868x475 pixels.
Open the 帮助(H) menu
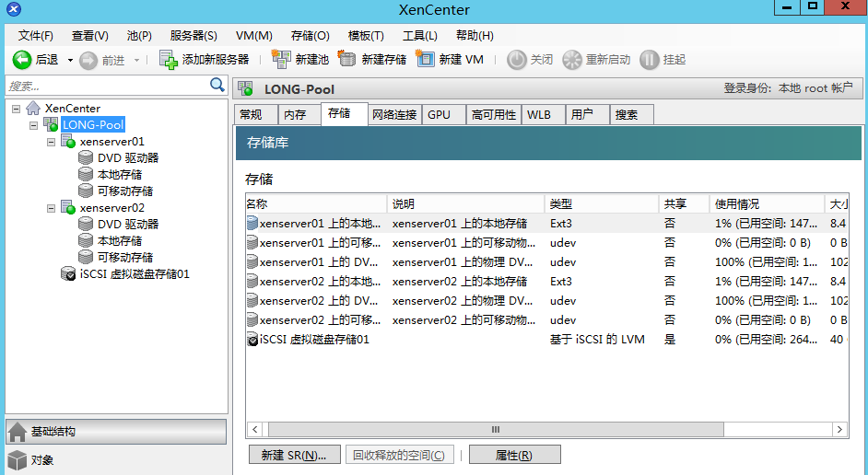475,35
